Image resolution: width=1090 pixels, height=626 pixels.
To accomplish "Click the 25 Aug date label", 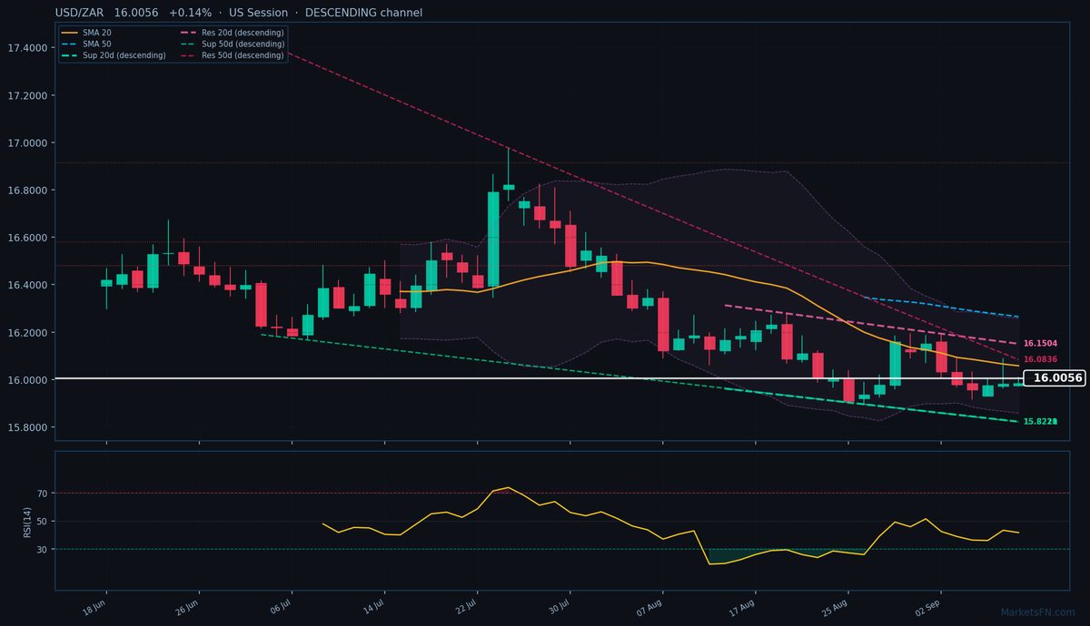I will point(836,608).
